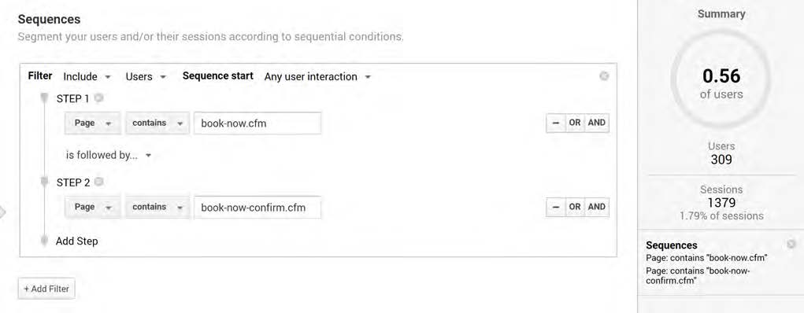Click the minus button in the STEP 2 row

pyautogui.click(x=556, y=207)
